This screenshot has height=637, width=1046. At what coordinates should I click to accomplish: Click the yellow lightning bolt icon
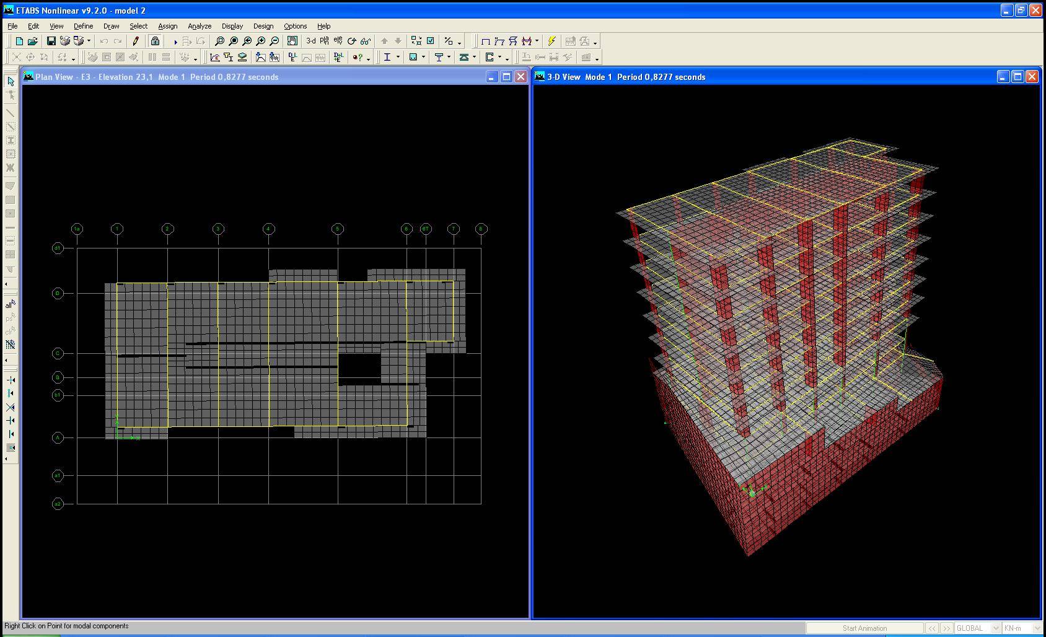coord(552,42)
